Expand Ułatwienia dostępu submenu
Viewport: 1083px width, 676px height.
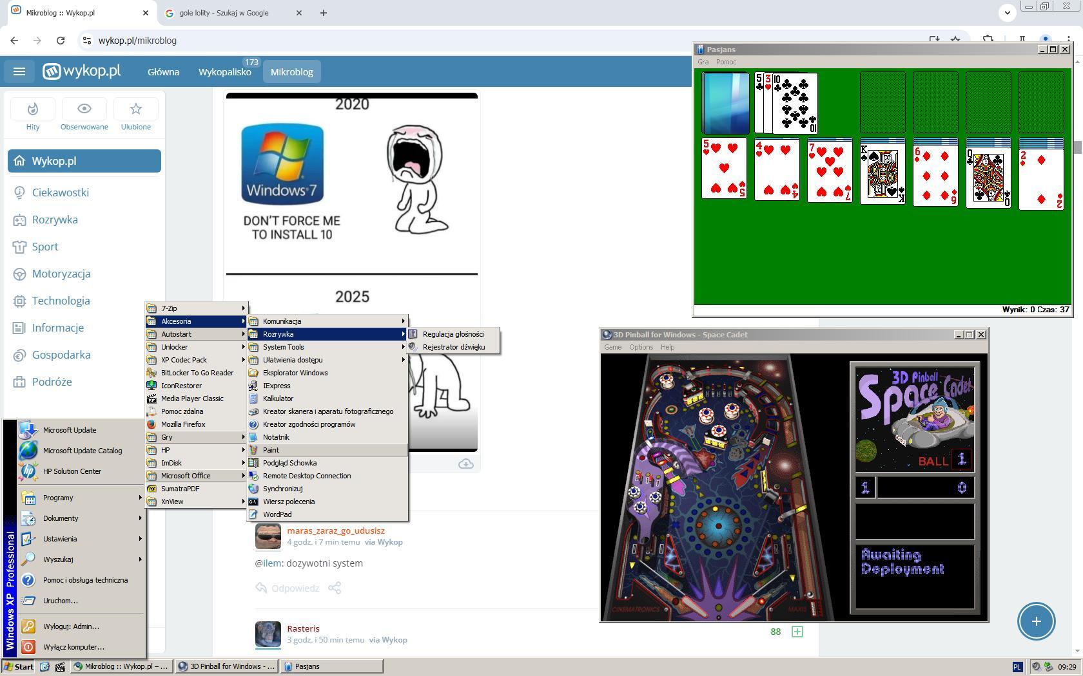pyautogui.click(x=327, y=360)
